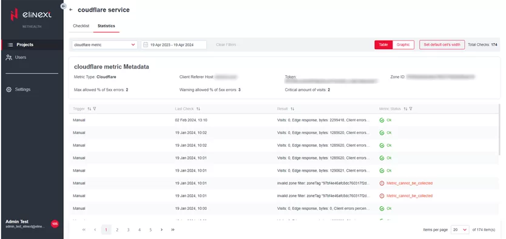Click the calendar icon in date range
The width and height of the screenshot is (506, 239).
tap(146, 45)
